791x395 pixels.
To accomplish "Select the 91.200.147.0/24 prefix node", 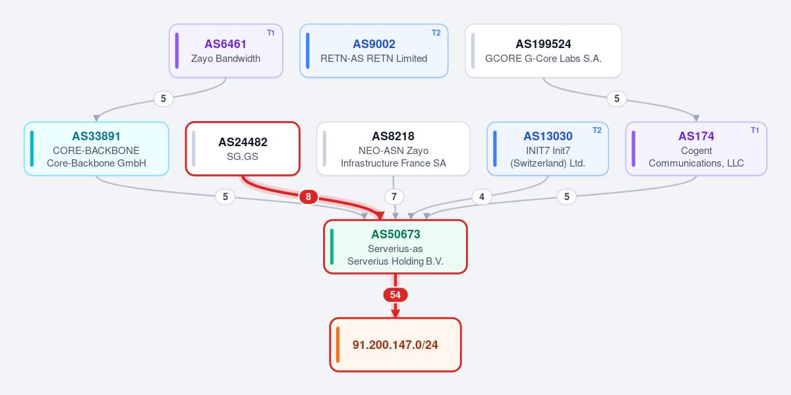I will (395, 345).
